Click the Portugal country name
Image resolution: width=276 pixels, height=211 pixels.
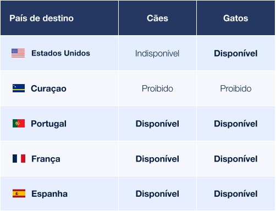pos(48,124)
